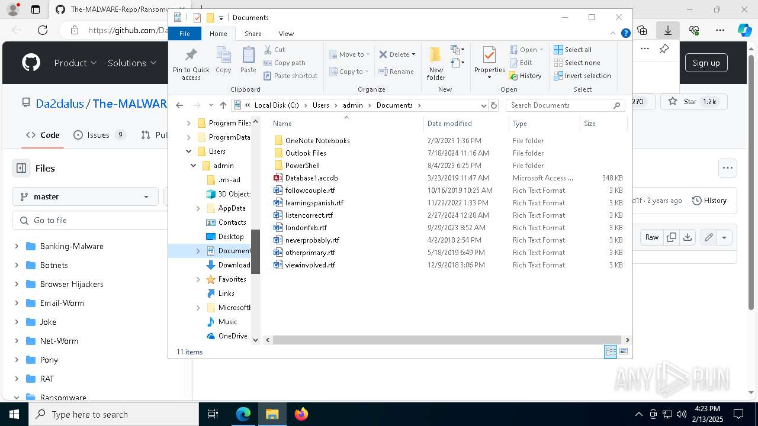Click Select all in ribbon
Image resolution: width=758 pixels, height=426 pixels.
(573, 50)
